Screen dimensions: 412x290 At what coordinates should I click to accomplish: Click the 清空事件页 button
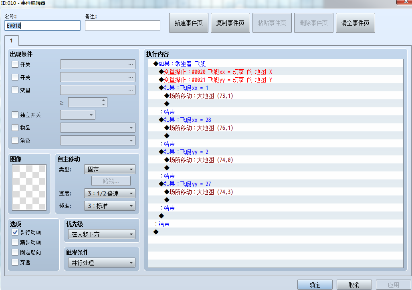tap(355, 23)
